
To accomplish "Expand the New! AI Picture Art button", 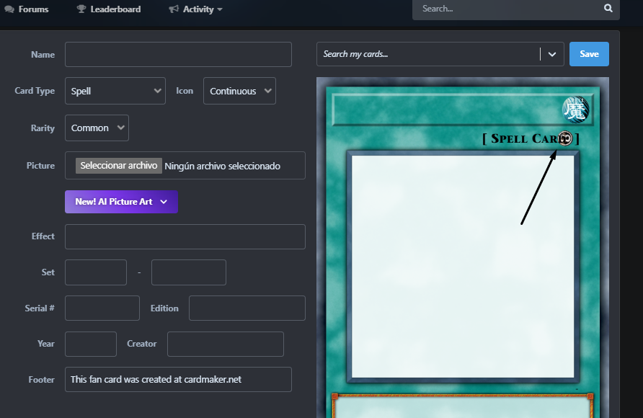I will pos(121,202).
